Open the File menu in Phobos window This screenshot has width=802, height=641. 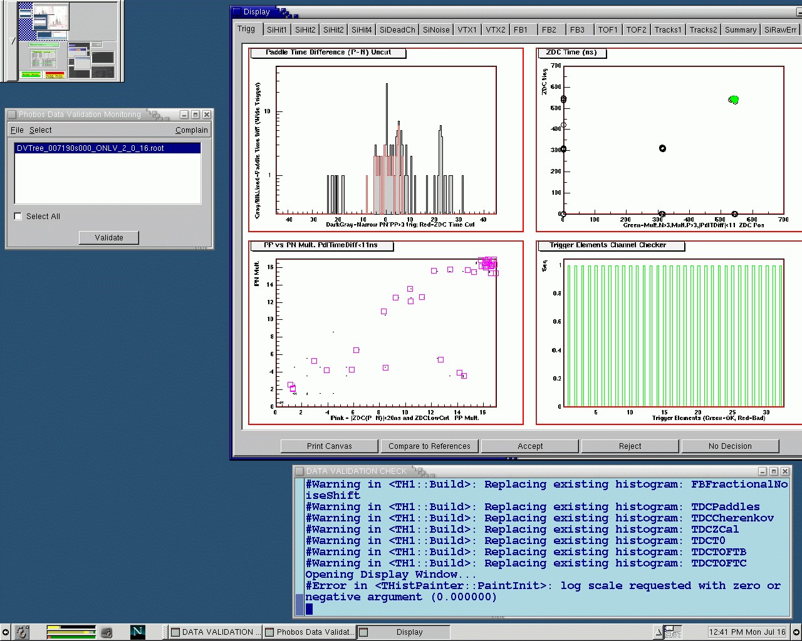point(17,130)
